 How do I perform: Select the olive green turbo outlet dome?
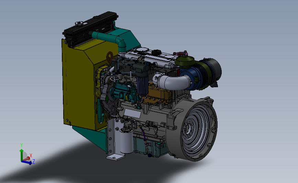tap(185, 61)
